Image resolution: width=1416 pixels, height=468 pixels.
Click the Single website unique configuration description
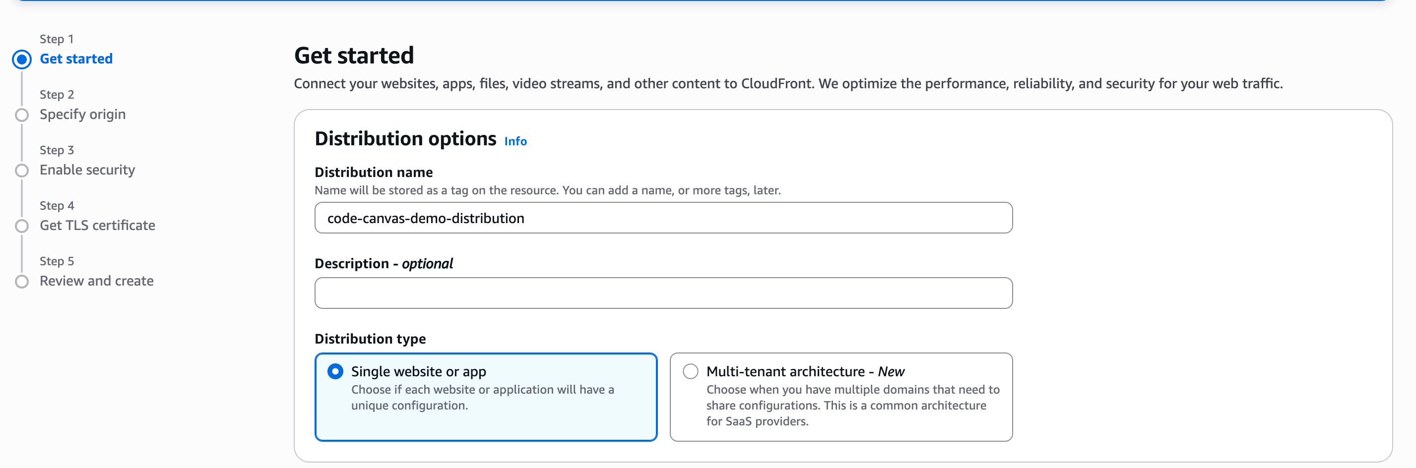tap(482, 397)
